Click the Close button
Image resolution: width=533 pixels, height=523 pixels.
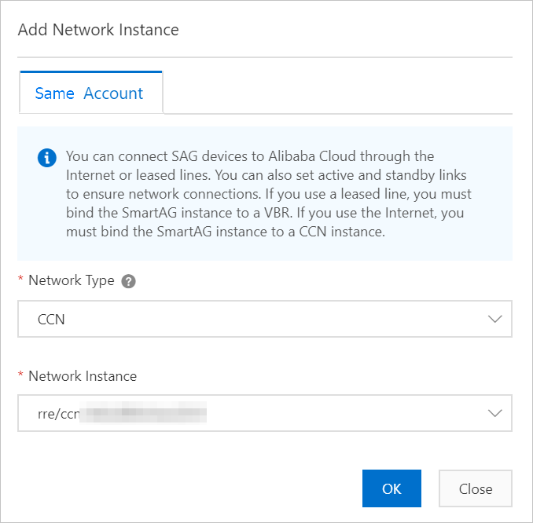(x=475, y=488)
